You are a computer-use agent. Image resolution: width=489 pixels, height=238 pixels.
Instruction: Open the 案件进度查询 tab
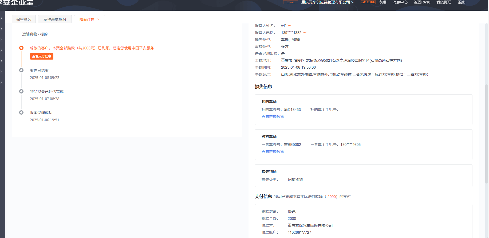(55, 19)
